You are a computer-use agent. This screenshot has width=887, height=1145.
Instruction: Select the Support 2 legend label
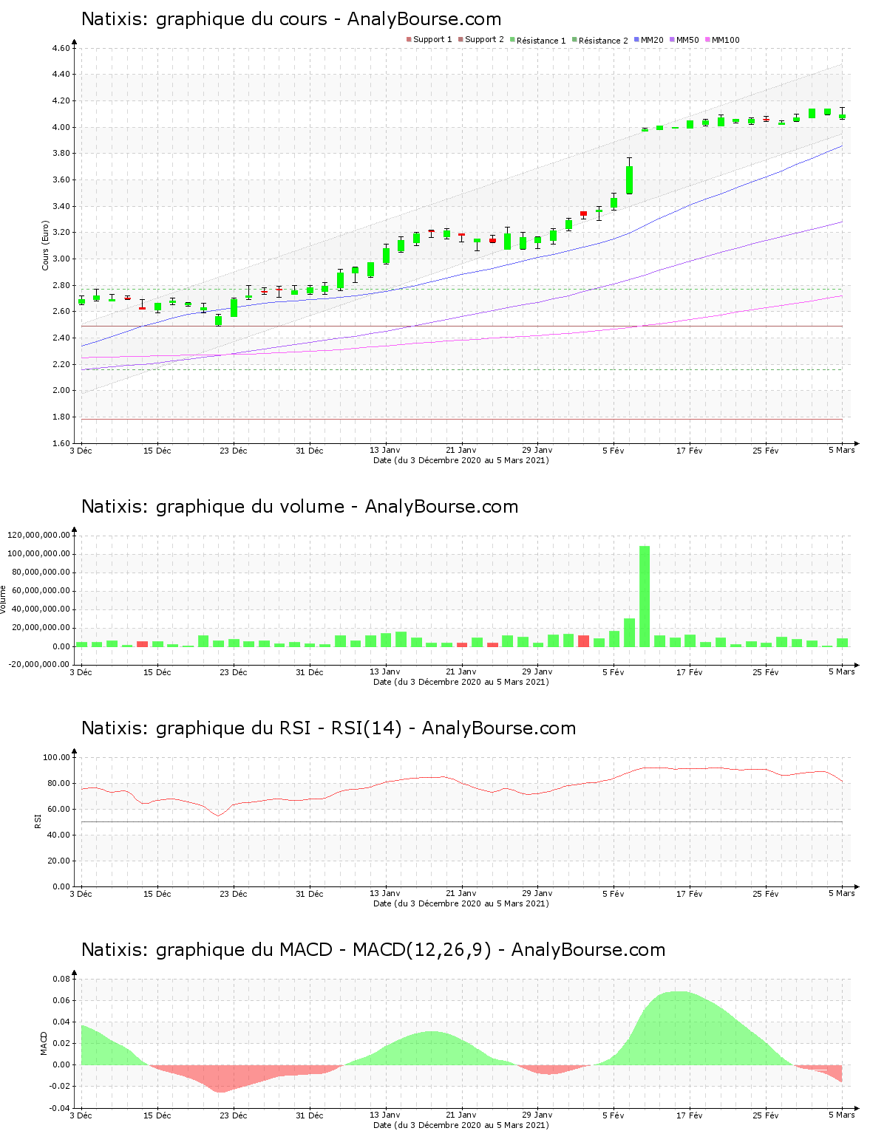484,40
